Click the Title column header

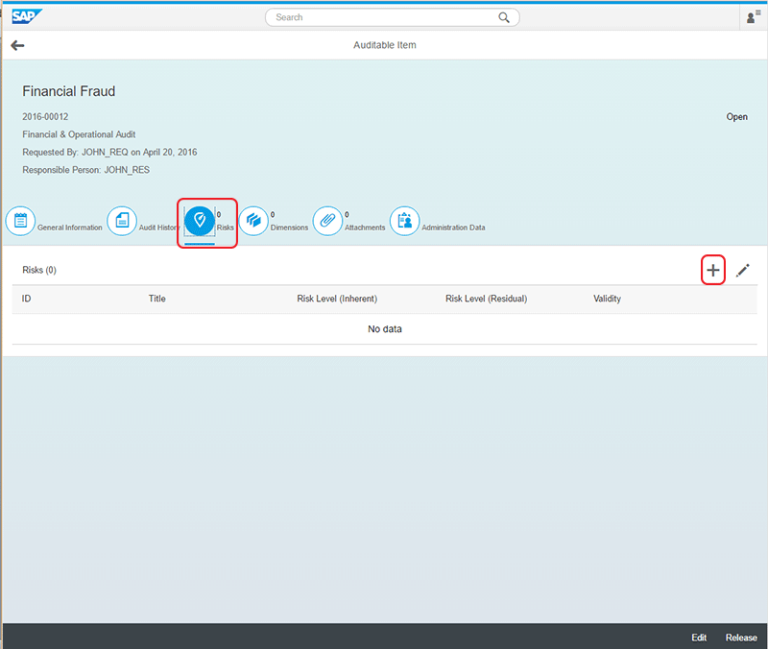click(x=157, y=299)
